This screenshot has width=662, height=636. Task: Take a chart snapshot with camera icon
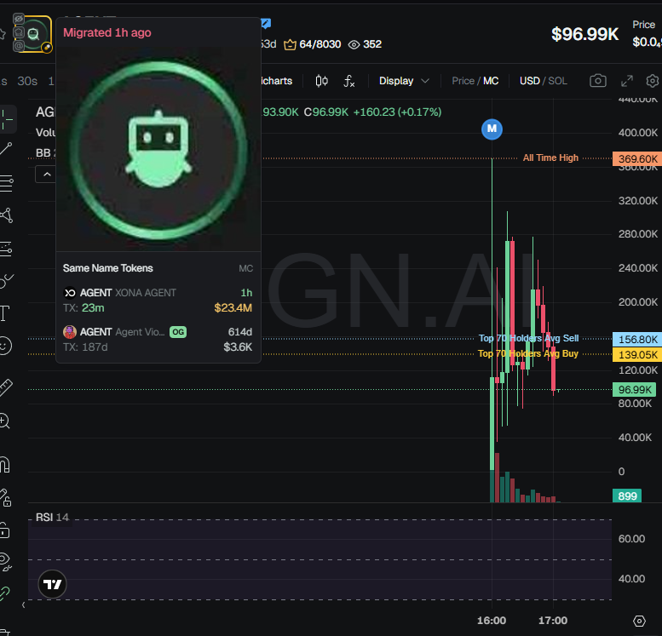tap(598, 81)
